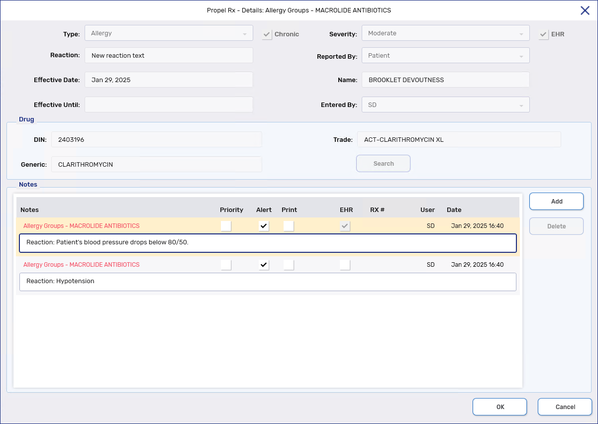Toggle the EHR checkbox beside Severity
The height and width of the screenshot is (424, 598).
coord(544,34)
